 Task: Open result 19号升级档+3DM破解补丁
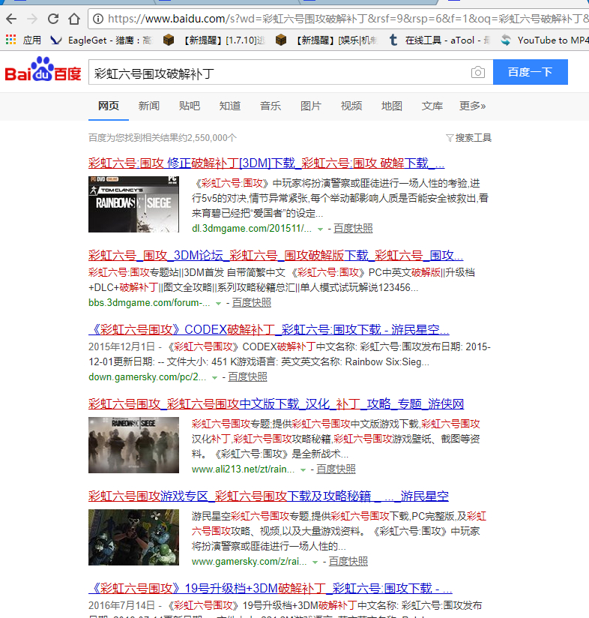pos(271,588)
